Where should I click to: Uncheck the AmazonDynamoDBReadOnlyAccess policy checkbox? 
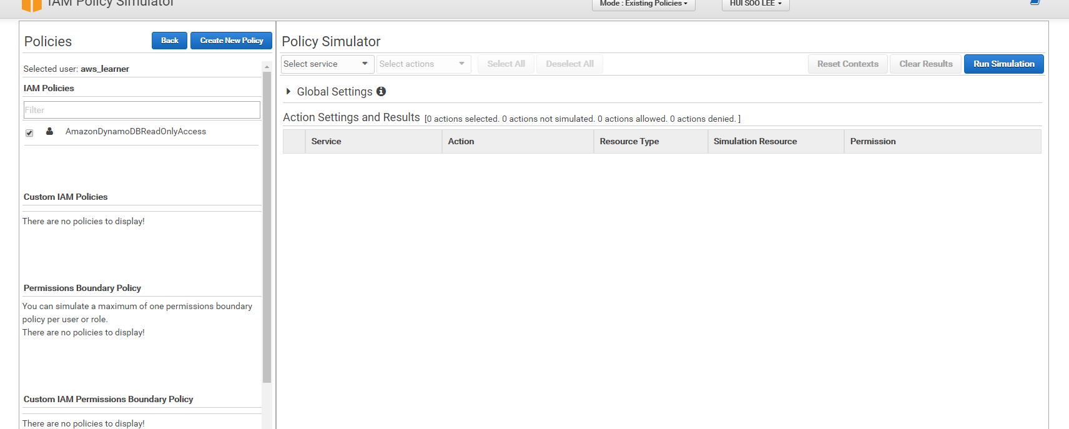point(29,133)
